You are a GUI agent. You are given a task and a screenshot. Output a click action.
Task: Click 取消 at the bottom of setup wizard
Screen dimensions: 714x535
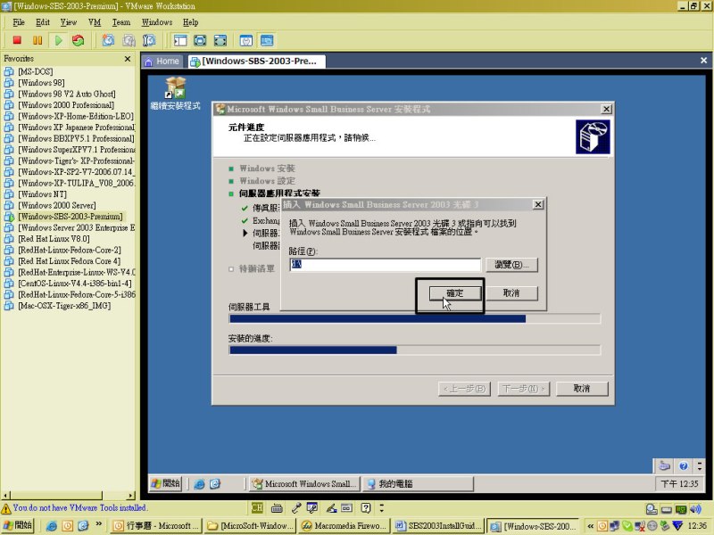[x=582, y=389]
